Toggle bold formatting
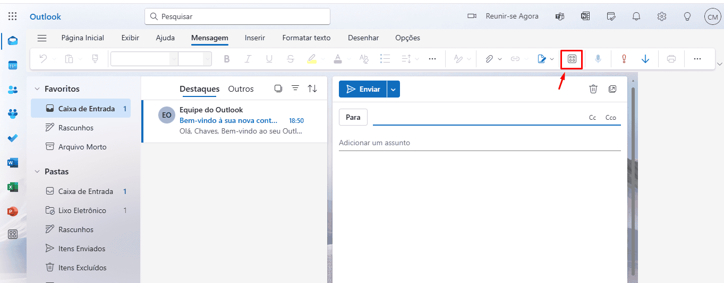724x283 pixels. coord(227,59)
